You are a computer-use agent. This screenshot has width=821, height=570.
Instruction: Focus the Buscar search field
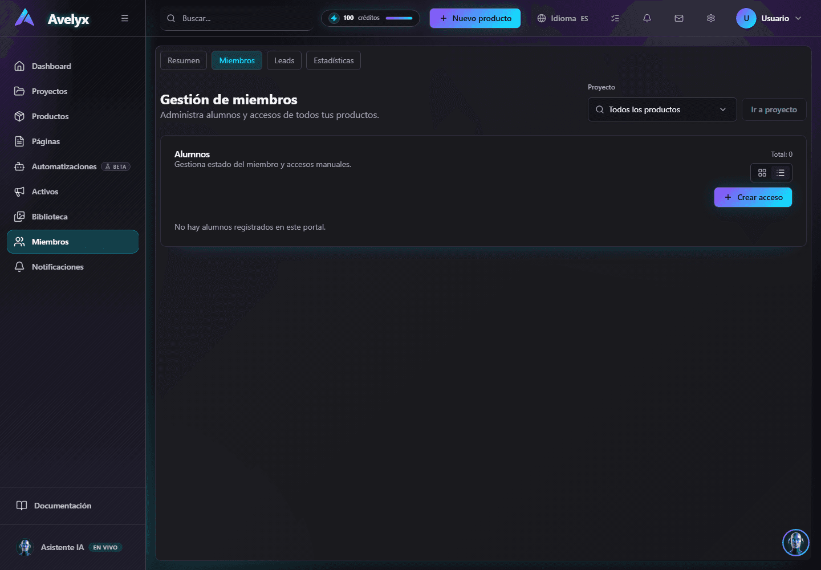click(x=237, y=18)
